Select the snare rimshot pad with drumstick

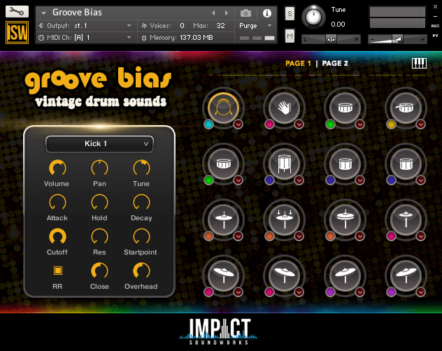coord(406,108)
